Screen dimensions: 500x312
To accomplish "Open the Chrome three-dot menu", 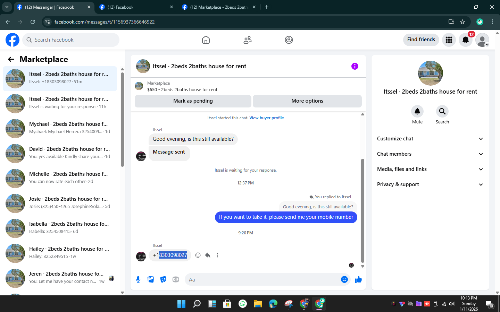I will click(492, 22).
